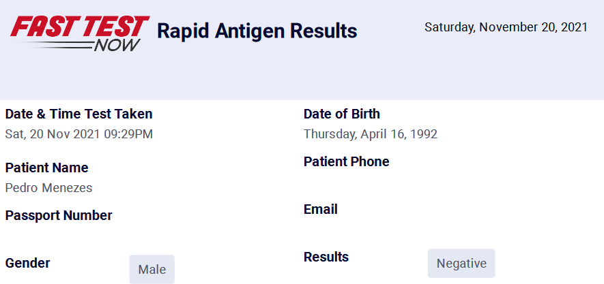Click the Negative results badge

[x=461, y=264]
